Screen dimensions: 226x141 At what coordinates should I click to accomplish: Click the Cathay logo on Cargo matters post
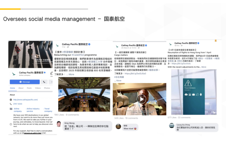117,47
